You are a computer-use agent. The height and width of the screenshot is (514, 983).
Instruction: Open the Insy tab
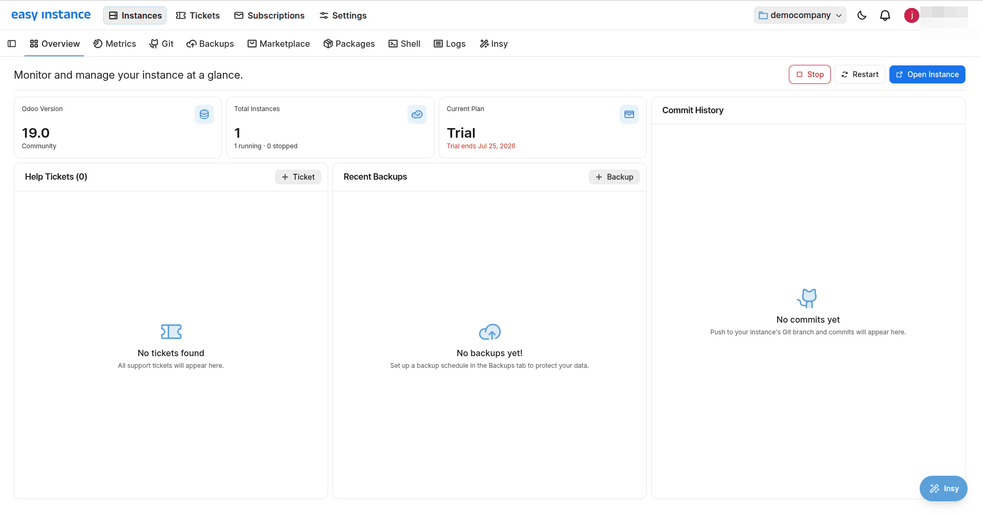(x=494, y=44)
